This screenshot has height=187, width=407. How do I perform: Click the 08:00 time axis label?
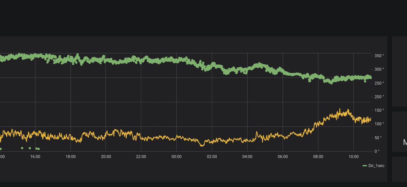(x=318, y=157)
